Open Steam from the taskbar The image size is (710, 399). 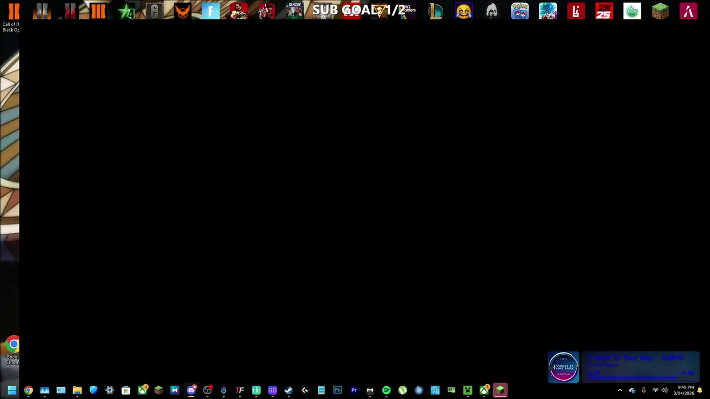click(288, 390)
